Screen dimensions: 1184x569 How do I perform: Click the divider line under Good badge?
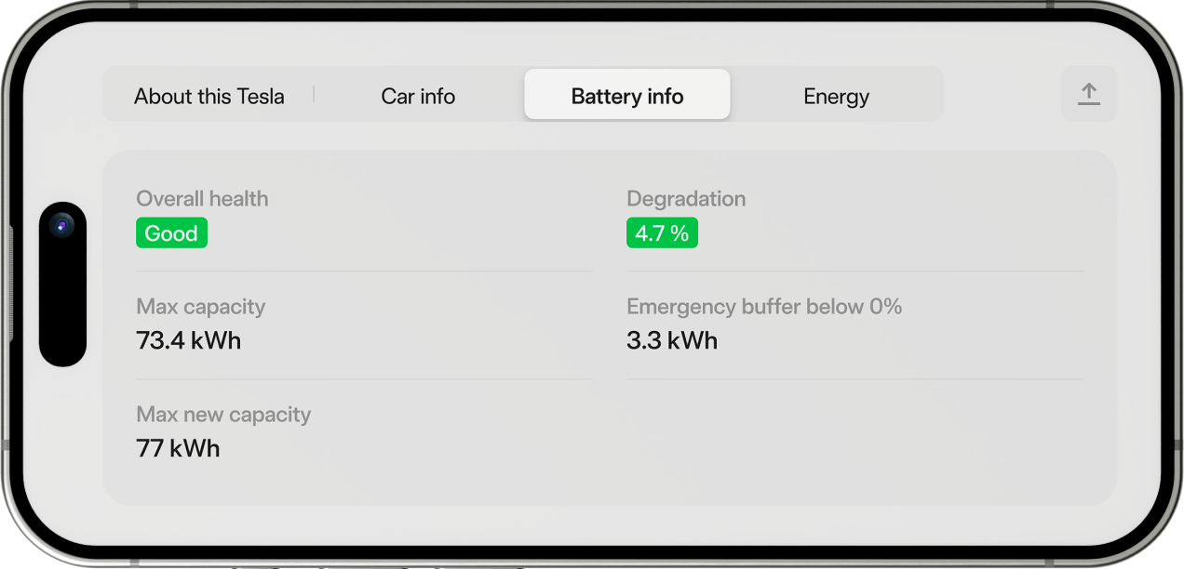[364, 271]
